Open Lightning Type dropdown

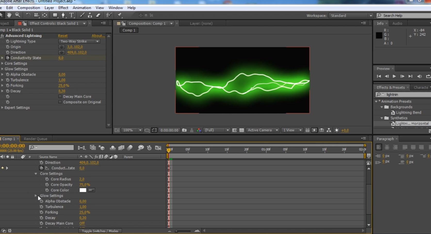[x=79, y=41]
